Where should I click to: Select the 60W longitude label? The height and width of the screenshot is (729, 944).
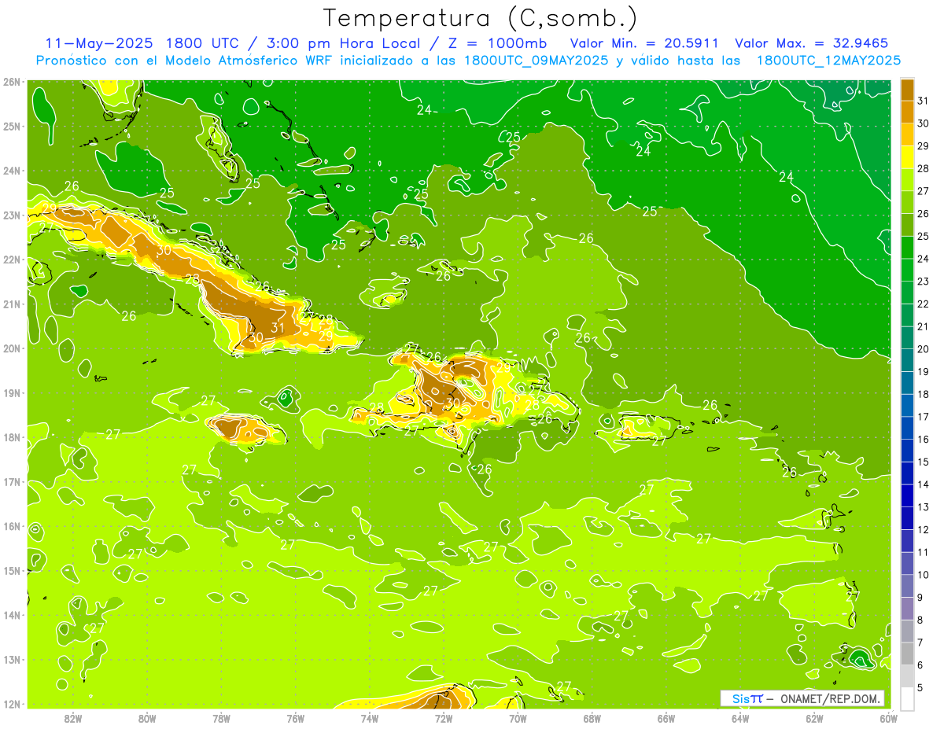pyautogui.click(x=889, y=717)
